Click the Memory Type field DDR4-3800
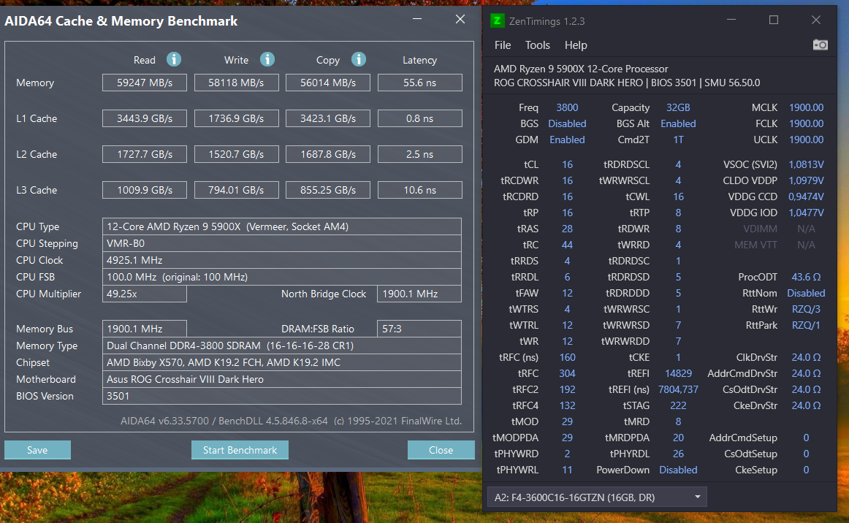The width and height of the screenshot is (849, 523). click(x=281, y=346)
